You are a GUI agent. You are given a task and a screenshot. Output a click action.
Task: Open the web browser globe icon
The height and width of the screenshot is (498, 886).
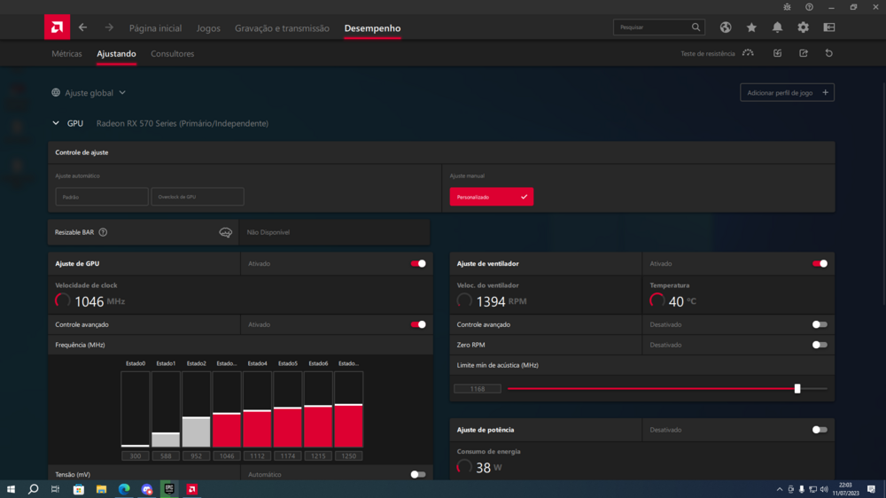[726, 27]
